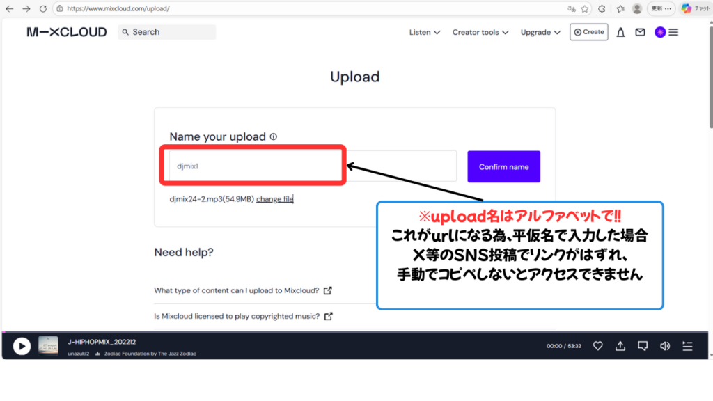713x401 pixels.
Task: Click the share icon in the player bar
Action: (620, 346)
